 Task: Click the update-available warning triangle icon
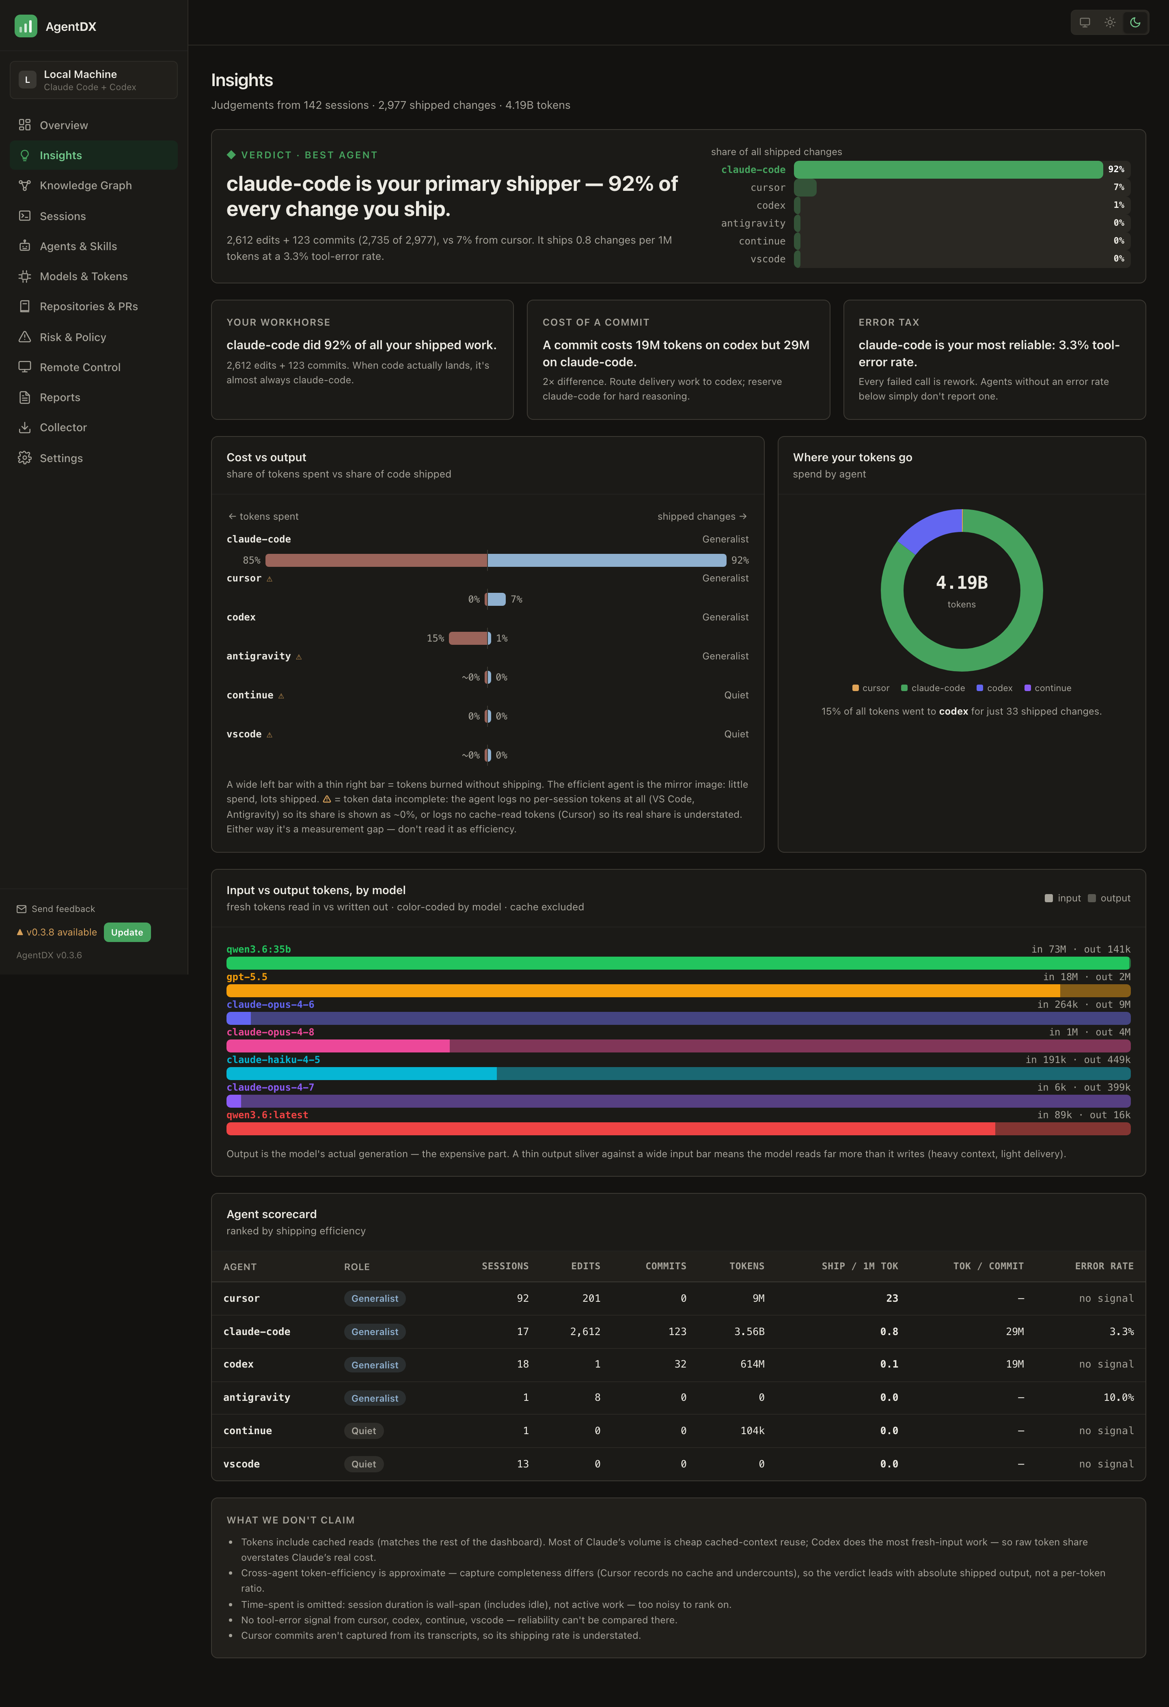(20, 932)
